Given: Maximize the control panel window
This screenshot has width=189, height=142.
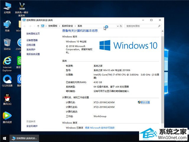Looking at the screenshot, I should [x=151, y=20].
